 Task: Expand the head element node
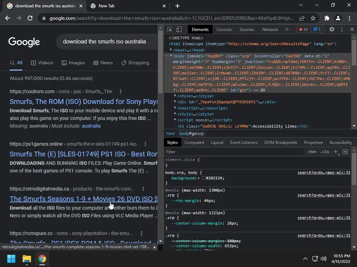pos(171,50)
